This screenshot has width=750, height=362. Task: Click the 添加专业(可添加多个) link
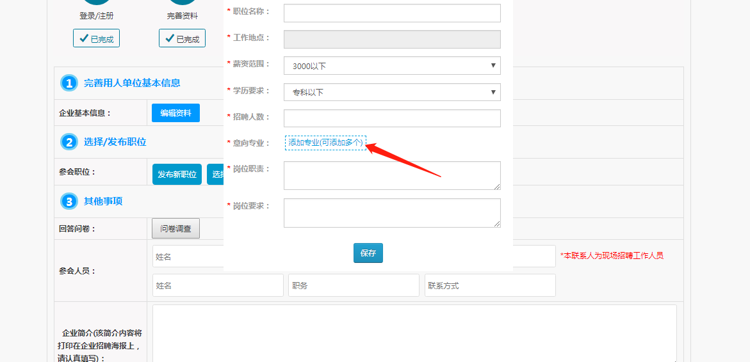tap(325, 143)
